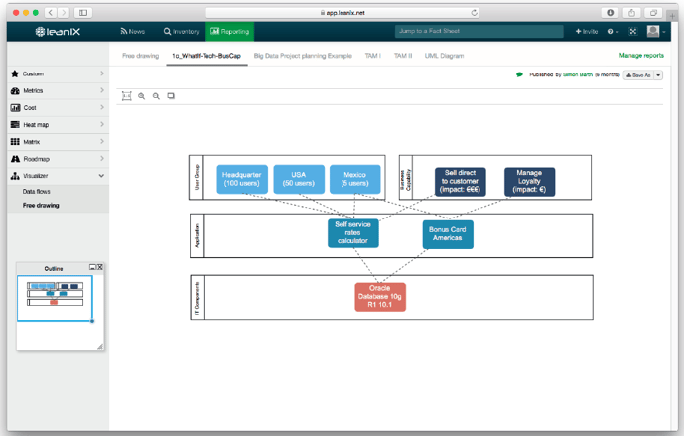Image resolution: width=684 pixels, height=436 pixels.
Task: Click the Save As button
Action: pos(638,75)
